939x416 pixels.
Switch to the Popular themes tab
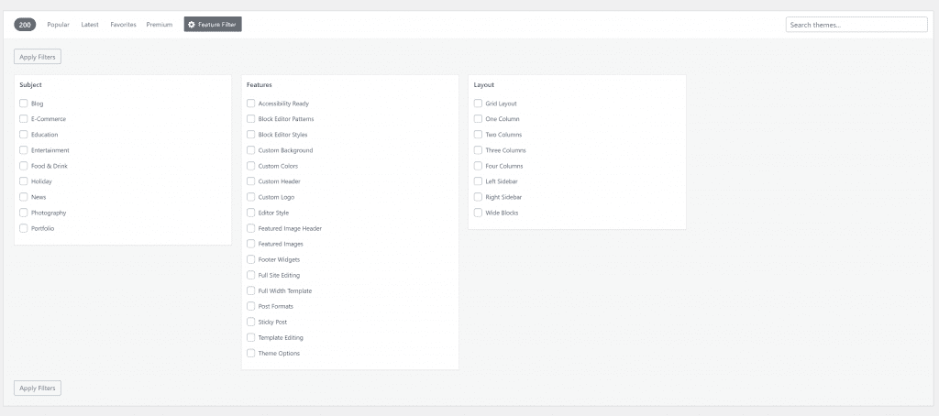[59, 25]
